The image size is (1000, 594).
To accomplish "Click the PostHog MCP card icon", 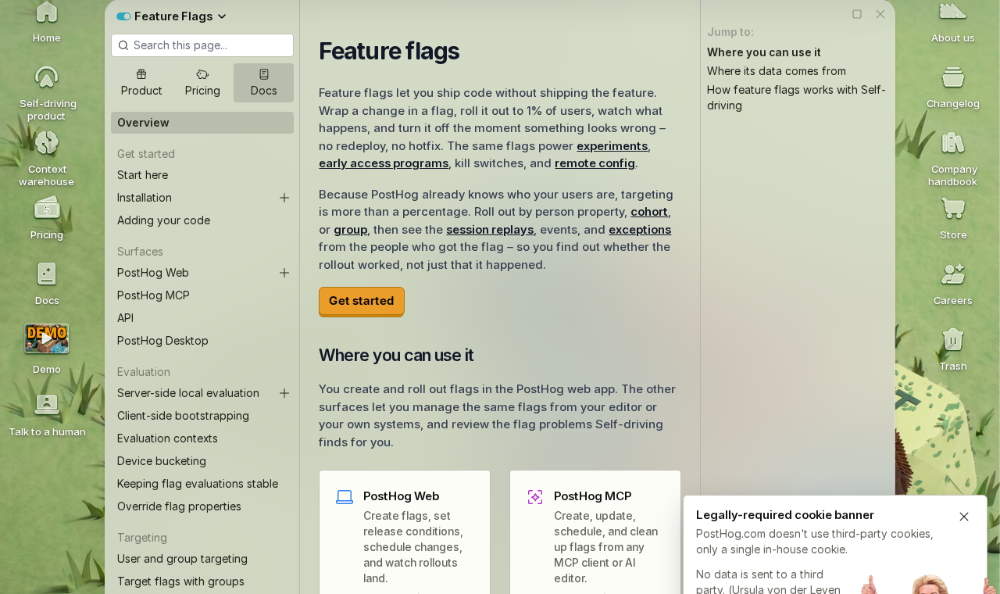I will coord(535,497).
